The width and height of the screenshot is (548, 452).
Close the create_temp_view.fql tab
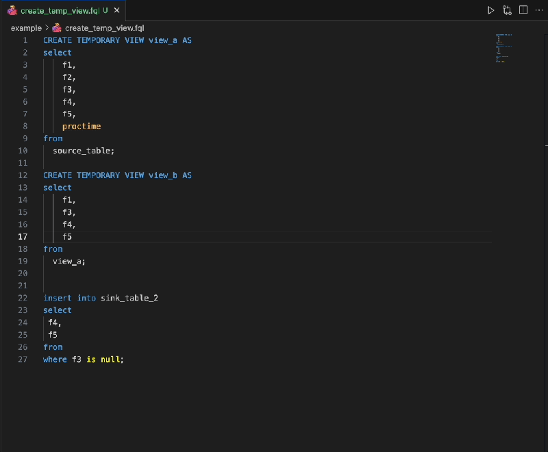click(x=116, y=10)
